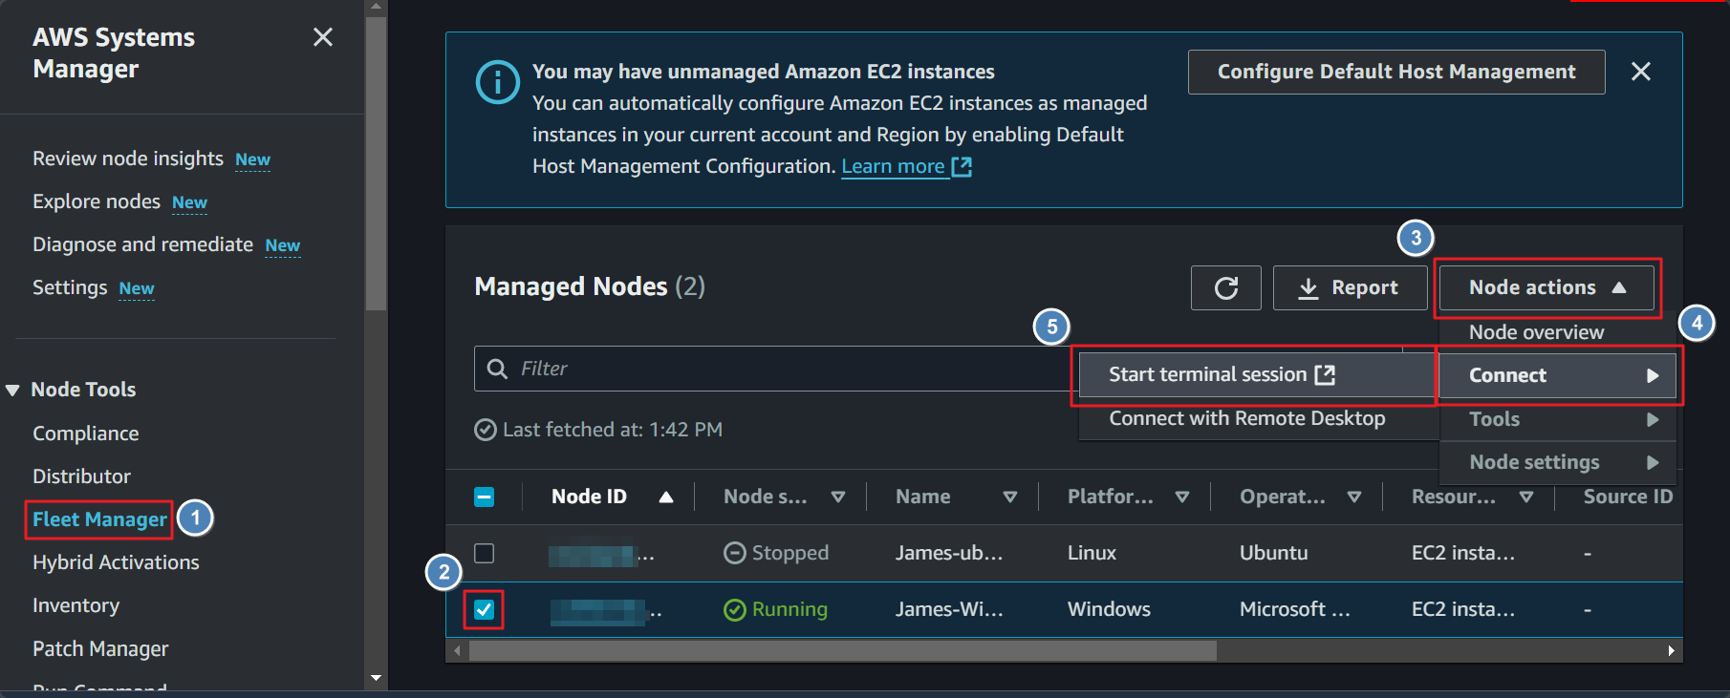Click into the Filter search field
1730x698 pixels.
774,369
